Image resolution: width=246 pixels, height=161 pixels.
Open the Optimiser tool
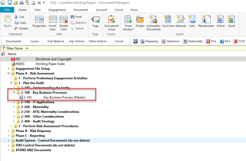[x=171, y=41]
